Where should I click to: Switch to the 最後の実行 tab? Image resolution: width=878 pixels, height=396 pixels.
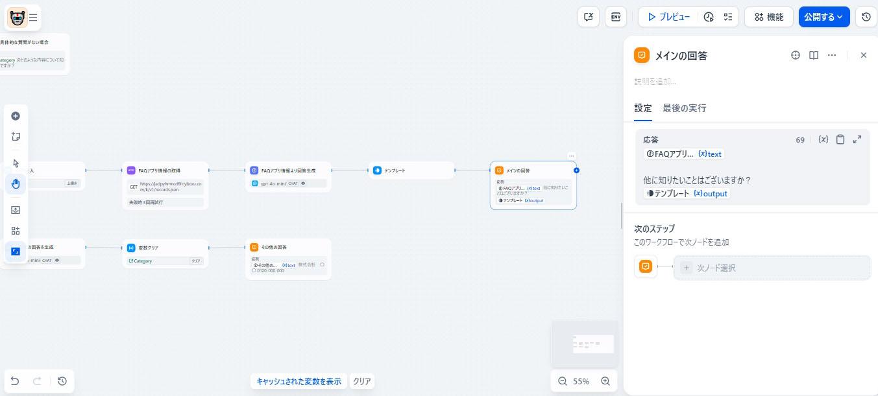point(684,108)
